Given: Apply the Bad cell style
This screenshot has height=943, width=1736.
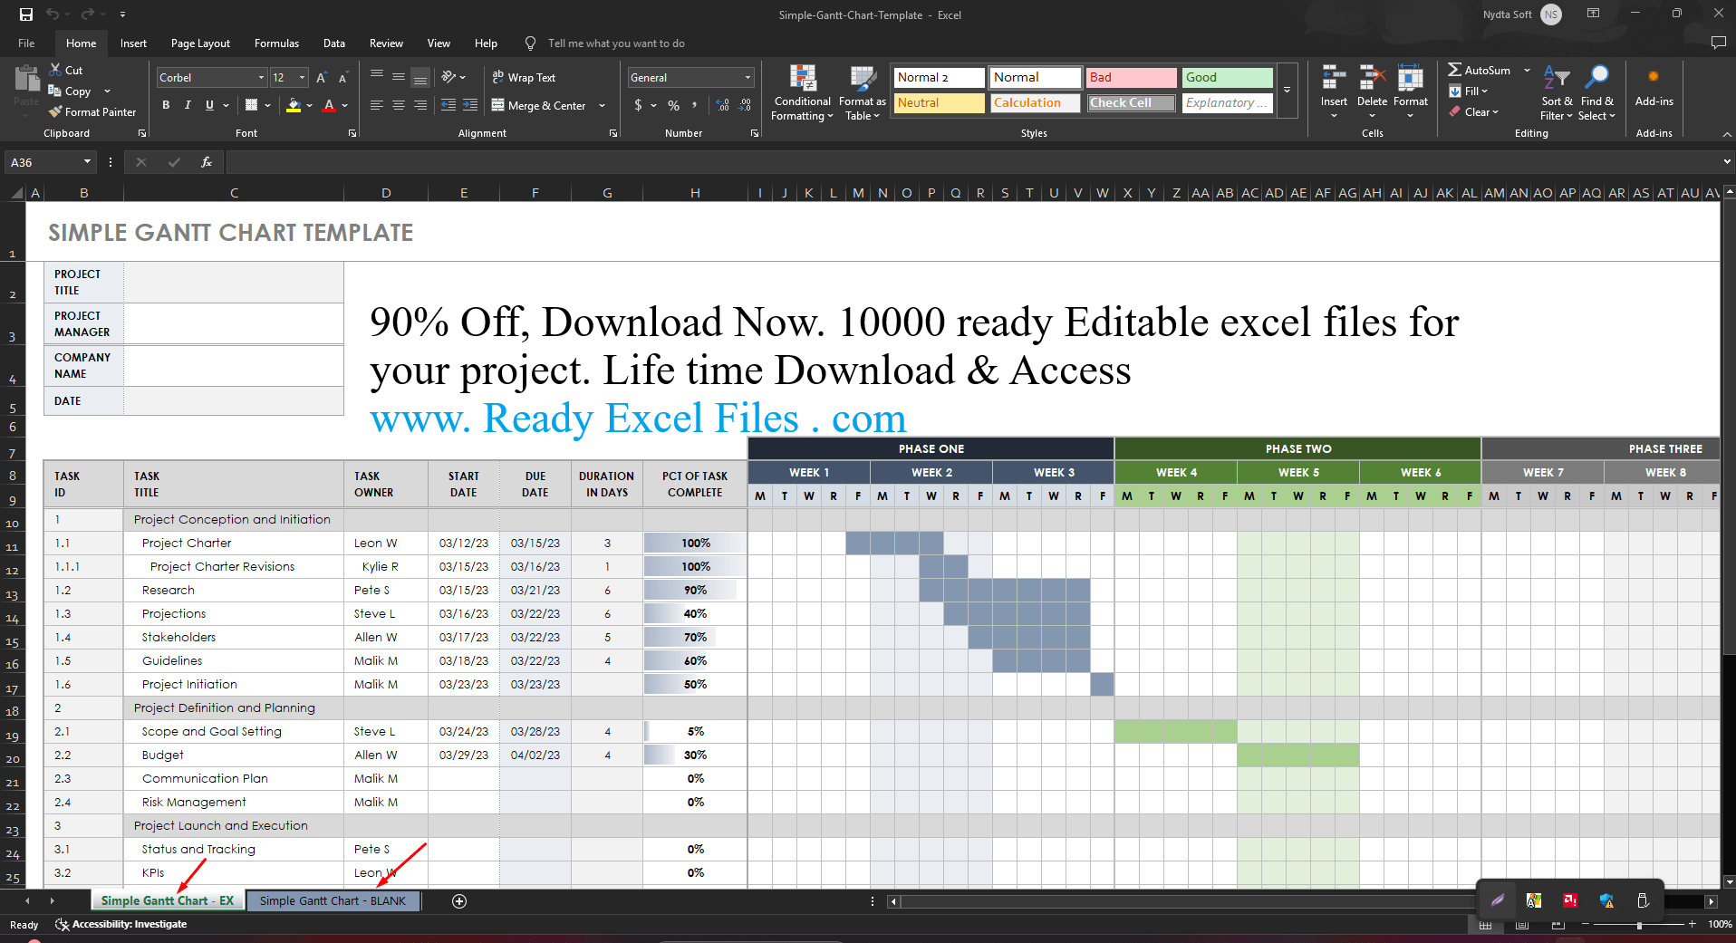Looking at the screenshot, I should coord(1132,78).
